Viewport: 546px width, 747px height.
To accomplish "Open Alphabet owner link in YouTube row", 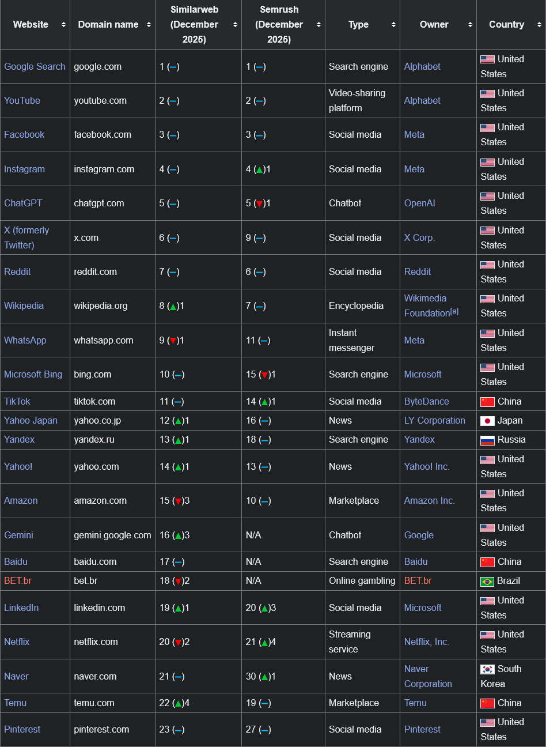I will (x=422, y=100).
